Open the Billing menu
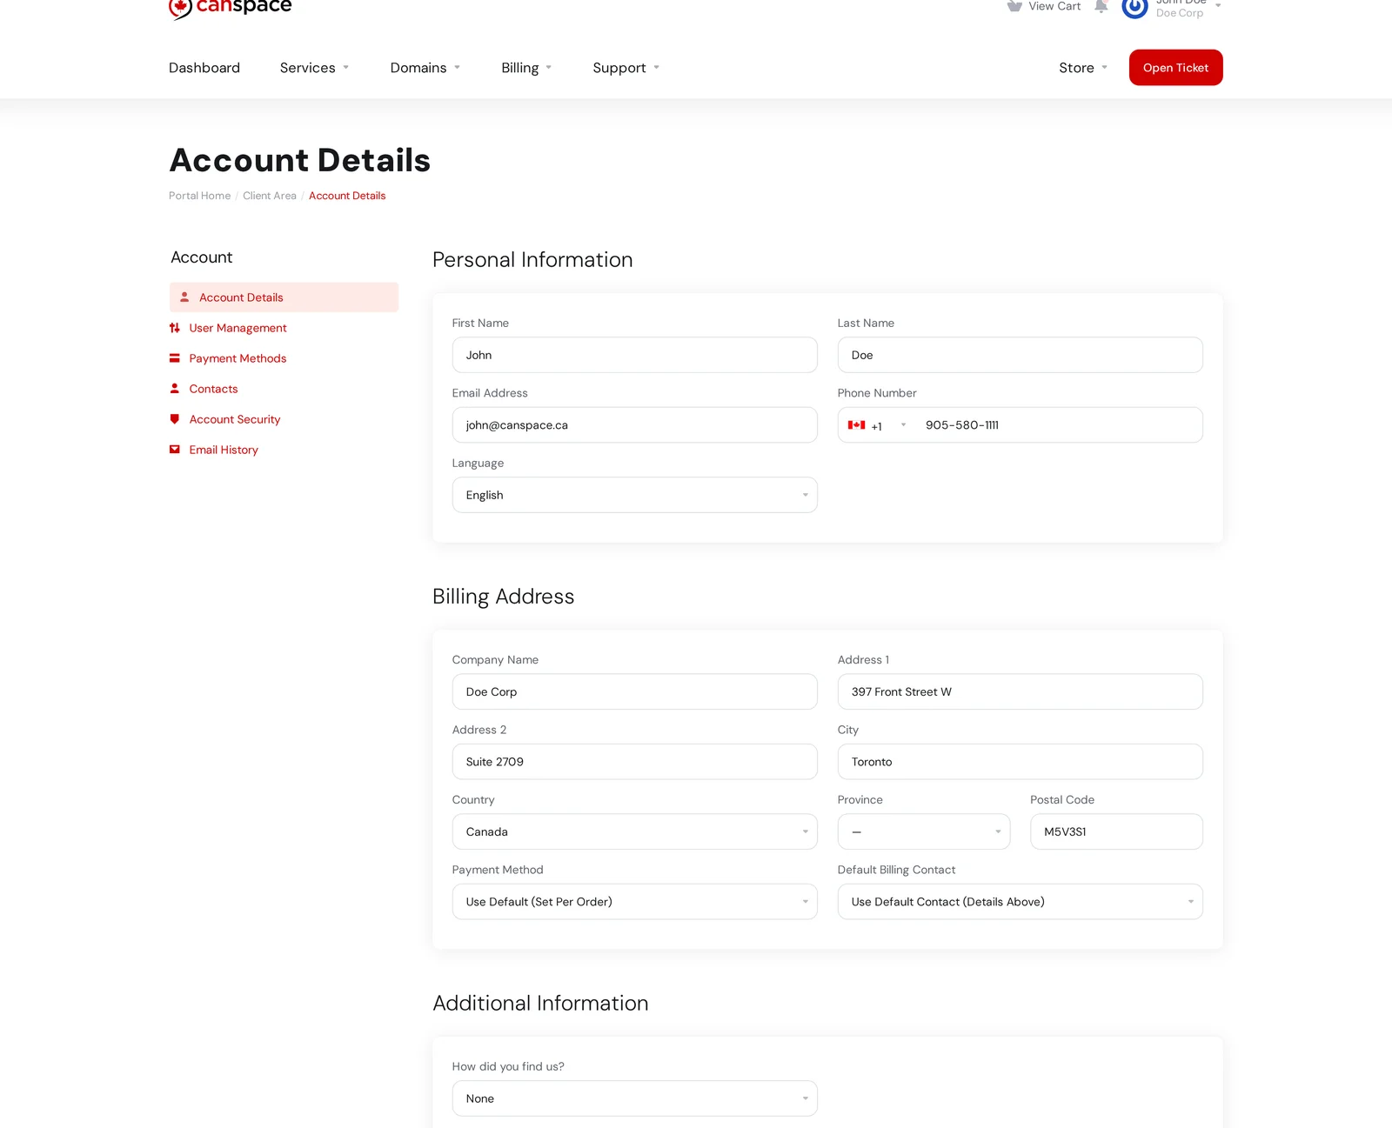The image size is (1392, 1128). click(526, 68)
